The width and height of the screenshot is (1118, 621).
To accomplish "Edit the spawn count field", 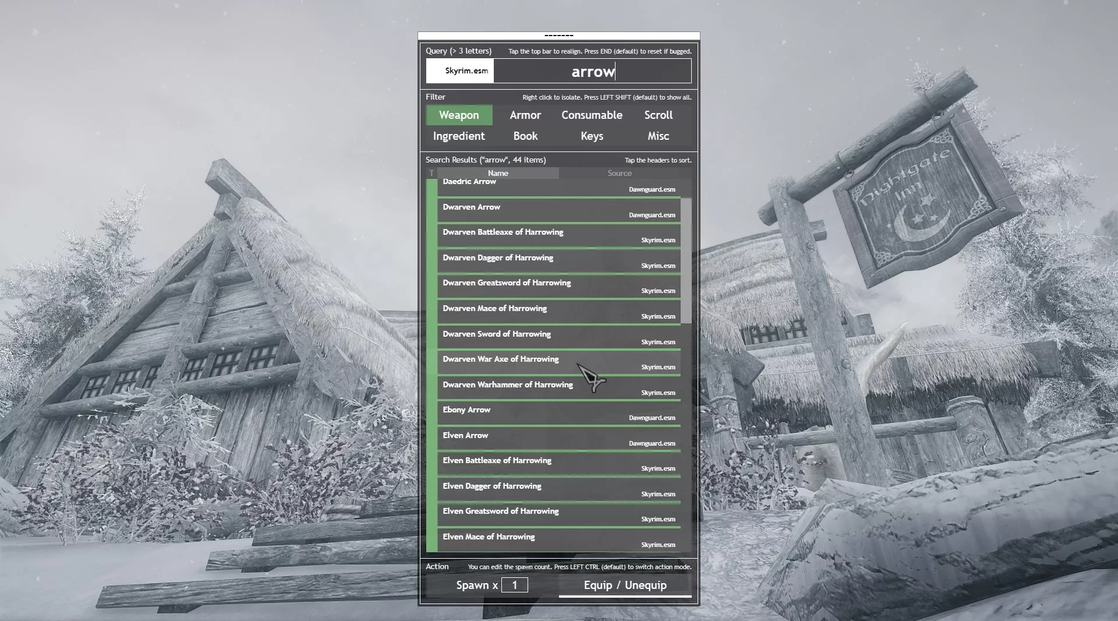I will tap(515, 585).
